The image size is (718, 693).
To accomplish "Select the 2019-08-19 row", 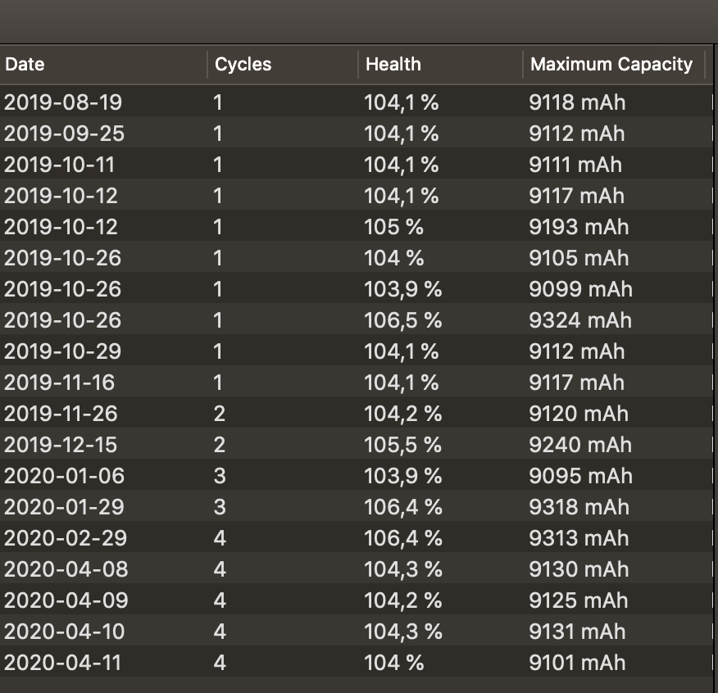I will click(357, 101).
